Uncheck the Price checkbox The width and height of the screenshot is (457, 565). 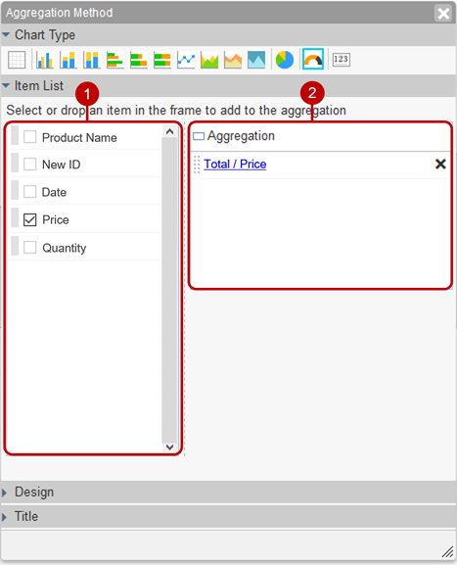30,219
